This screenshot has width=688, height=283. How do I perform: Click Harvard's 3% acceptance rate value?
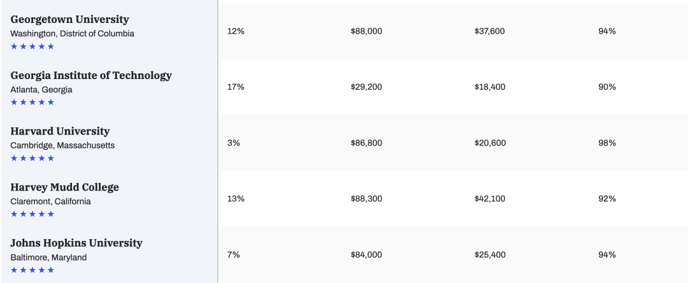[233, 143]
